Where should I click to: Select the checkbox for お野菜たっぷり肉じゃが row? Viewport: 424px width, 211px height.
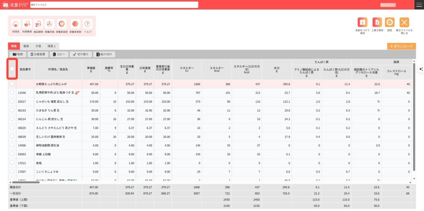[x=12, y=83]
